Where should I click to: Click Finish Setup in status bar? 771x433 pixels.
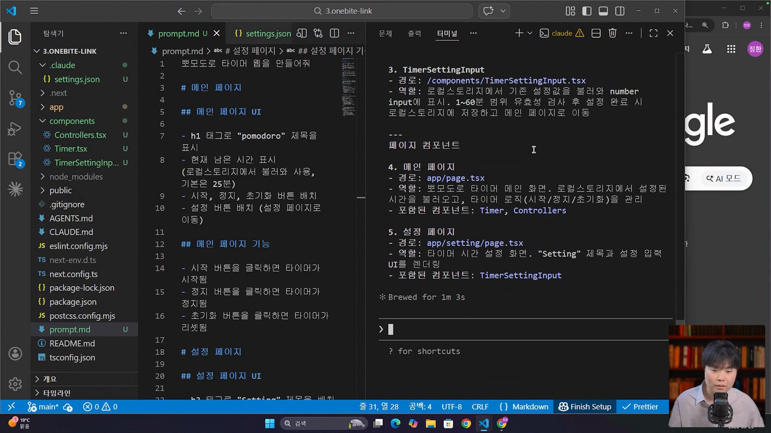585,407
